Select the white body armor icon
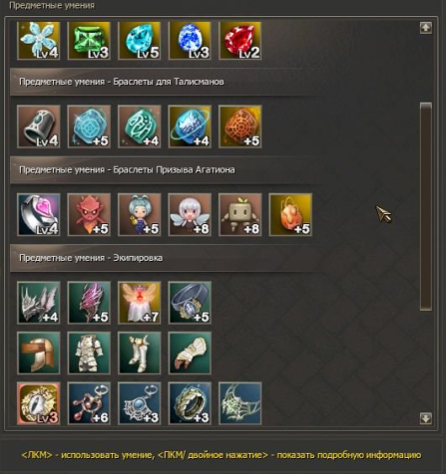The image size is (446, 474). 89,354
